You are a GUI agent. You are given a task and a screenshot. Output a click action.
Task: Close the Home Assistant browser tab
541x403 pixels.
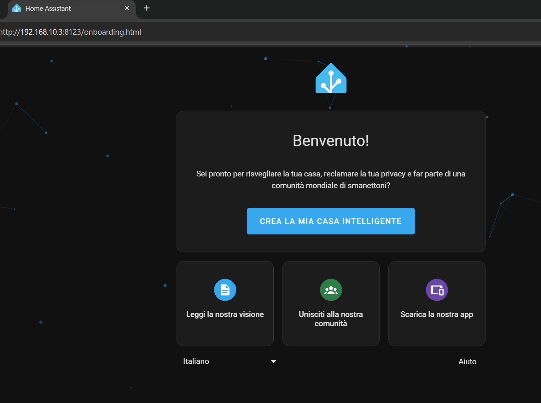(x=127, y=8)
